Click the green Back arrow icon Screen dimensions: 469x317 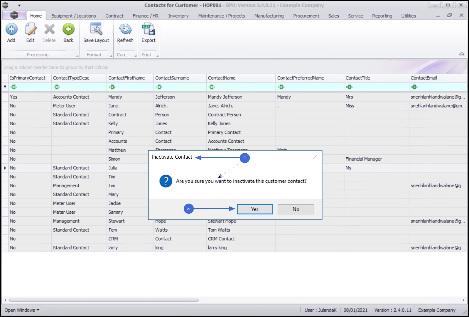pos(68,29)
